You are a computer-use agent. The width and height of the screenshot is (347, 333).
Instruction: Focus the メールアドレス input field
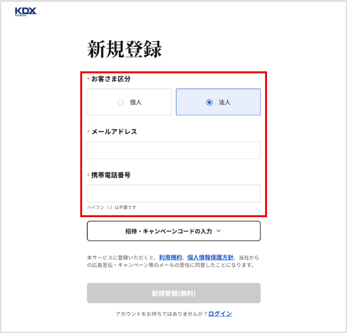(x=174, y=150)
